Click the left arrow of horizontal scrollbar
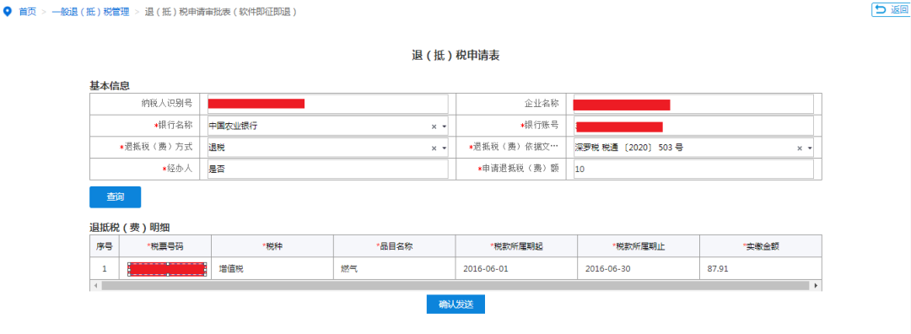Viewport: 911px width, 334px height. (x=94, y=286)
